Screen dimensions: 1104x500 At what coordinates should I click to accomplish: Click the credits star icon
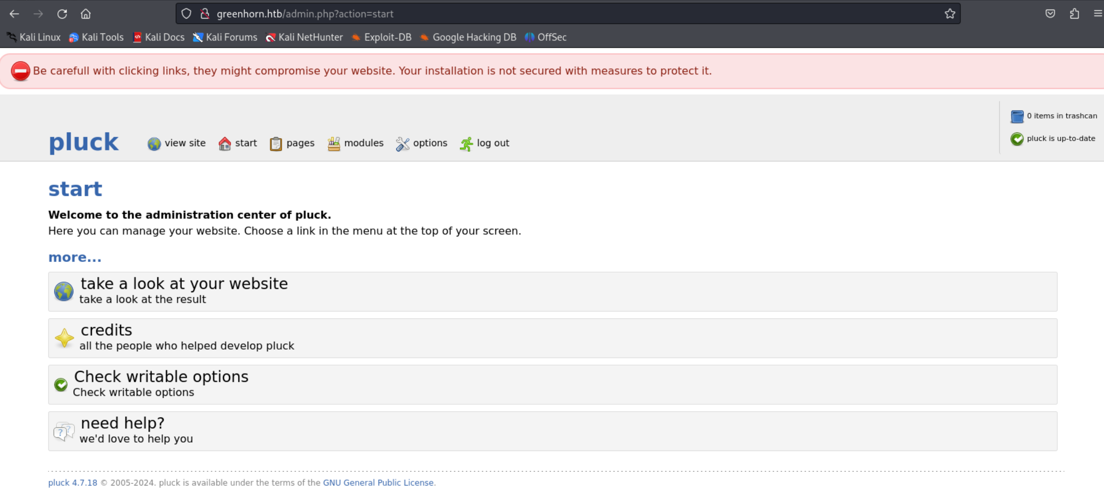point(63,338)
